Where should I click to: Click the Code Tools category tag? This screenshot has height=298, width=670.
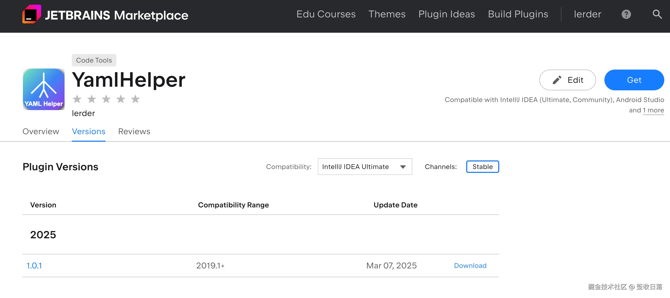tap(94, 60)
